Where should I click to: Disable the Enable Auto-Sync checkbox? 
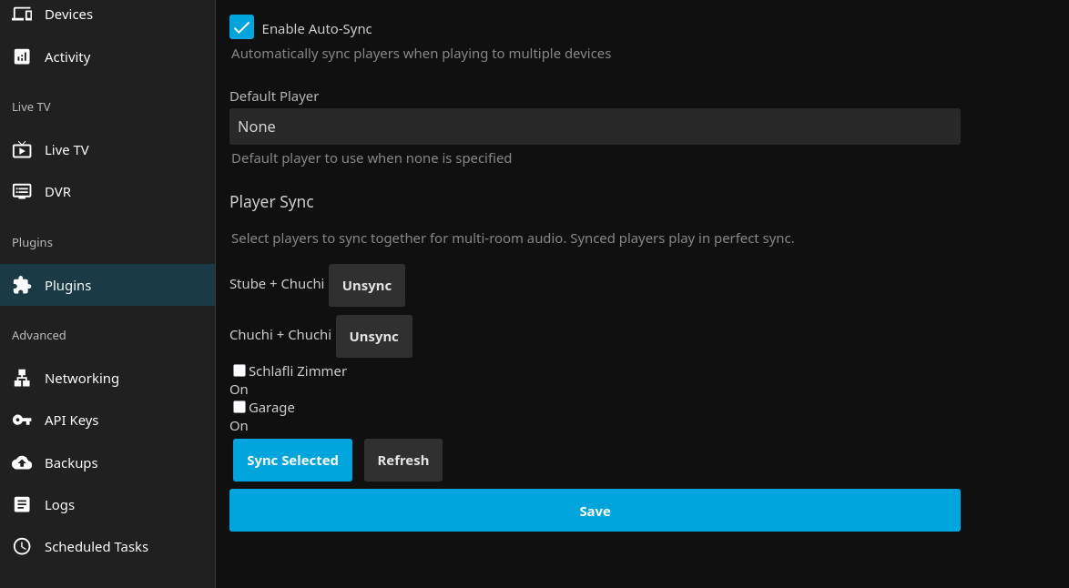[x=242, y=27]
